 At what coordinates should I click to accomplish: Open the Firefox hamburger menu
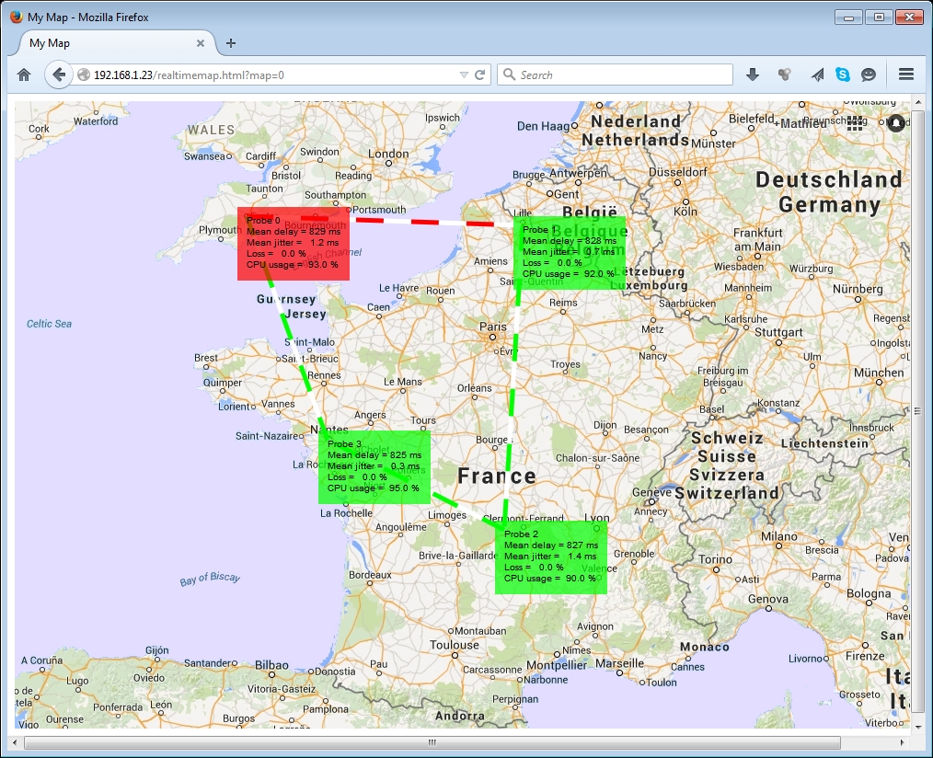click(905, 75)
